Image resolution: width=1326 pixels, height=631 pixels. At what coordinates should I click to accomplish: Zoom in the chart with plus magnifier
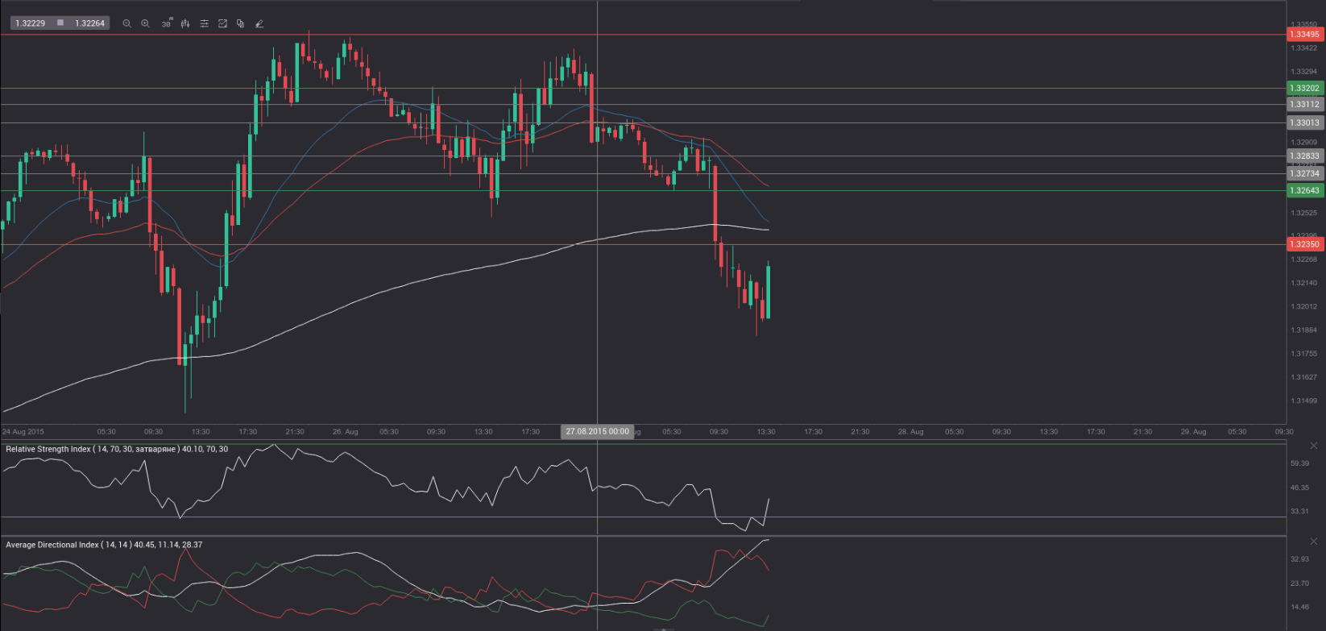(x=145, y=23)
